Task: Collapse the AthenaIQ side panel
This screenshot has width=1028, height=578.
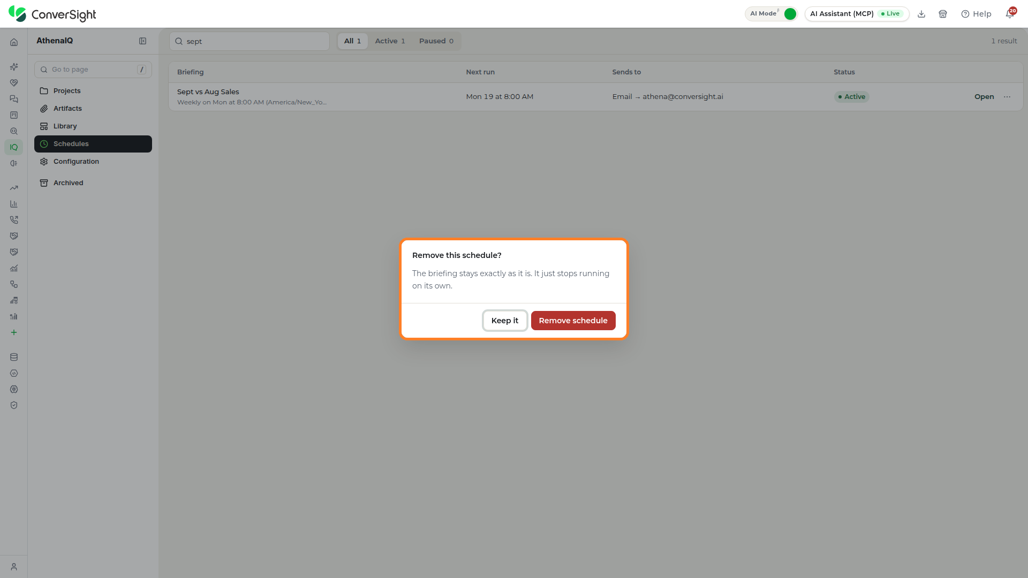Action: click(x=143, y=41)
